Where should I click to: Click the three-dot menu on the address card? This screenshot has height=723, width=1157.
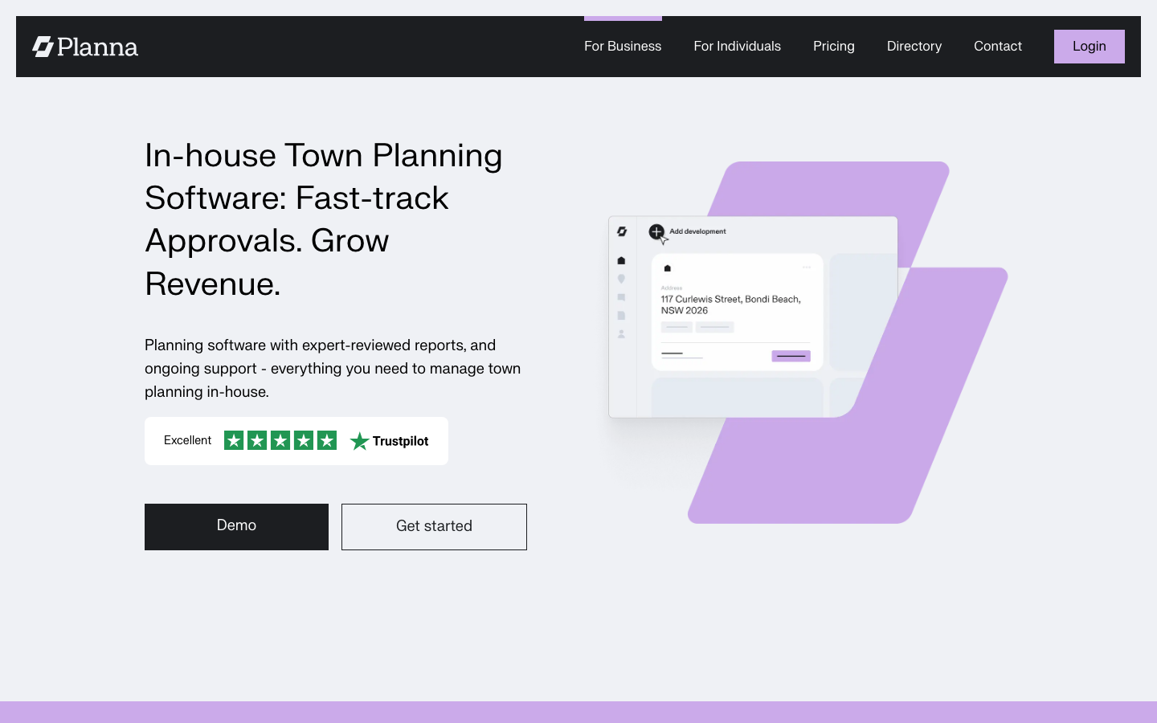pyautogui.click(x=806, y=268)
